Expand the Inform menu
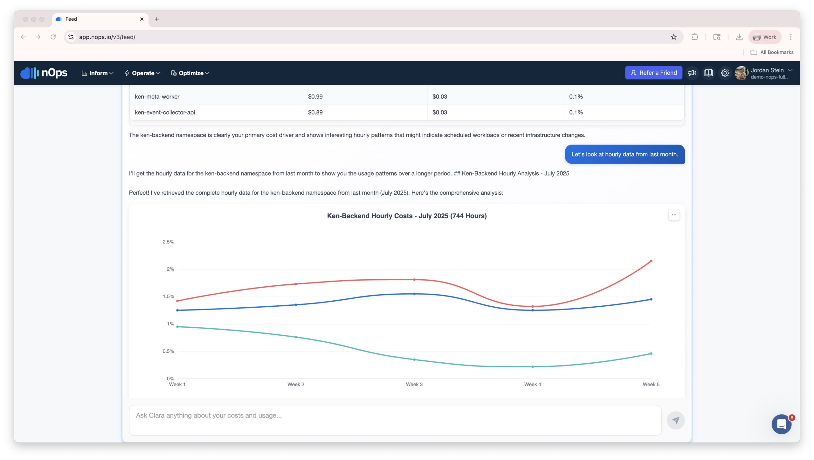This screenshot has width=814, height=460. tap(98, 73)
